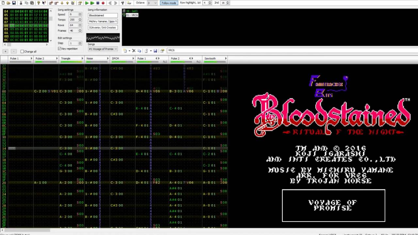
Task: Click the instrument name field VRC6
Action: click(292, 50)
